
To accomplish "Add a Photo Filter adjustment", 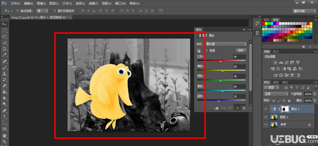I will [289, 69].
